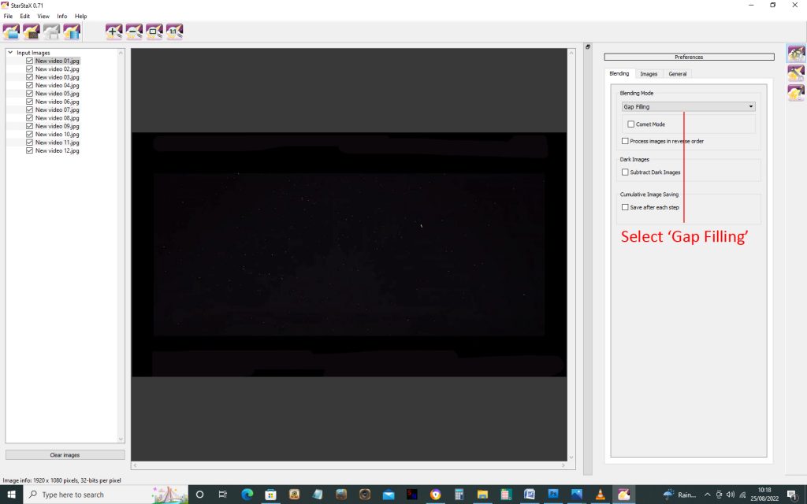Open the Info menu
807x504 pixels.
click(61, 17)
